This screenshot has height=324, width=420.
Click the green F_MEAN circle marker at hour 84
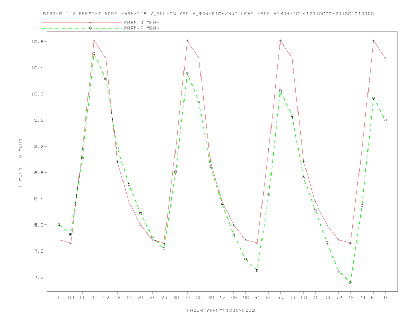click(385, 120)
